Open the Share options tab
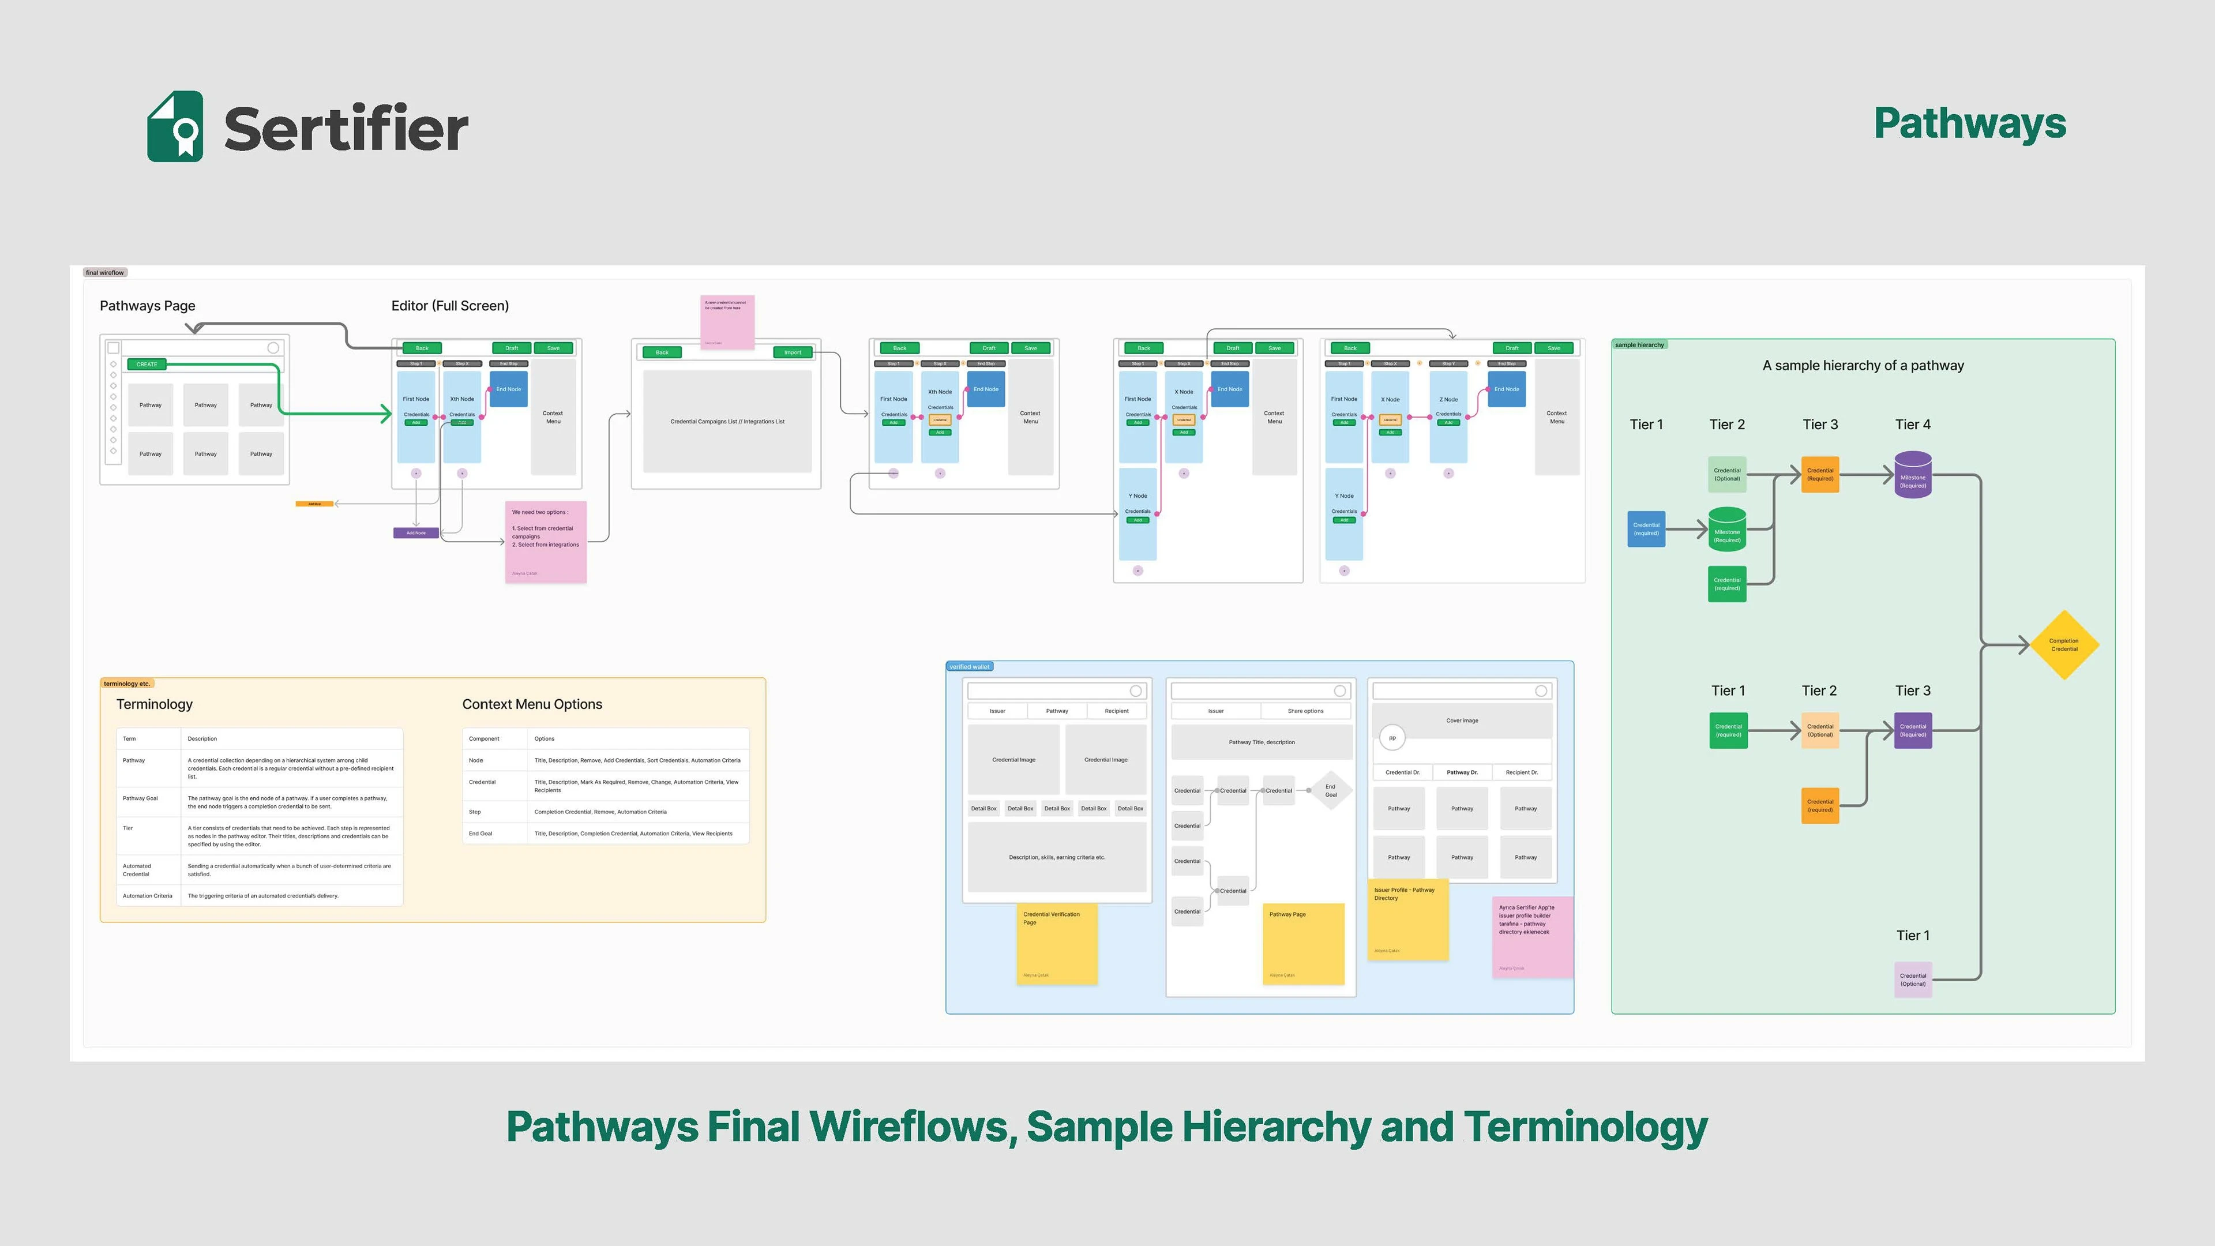This screenshot has height=1246, width=2215. pos(1305,711)
